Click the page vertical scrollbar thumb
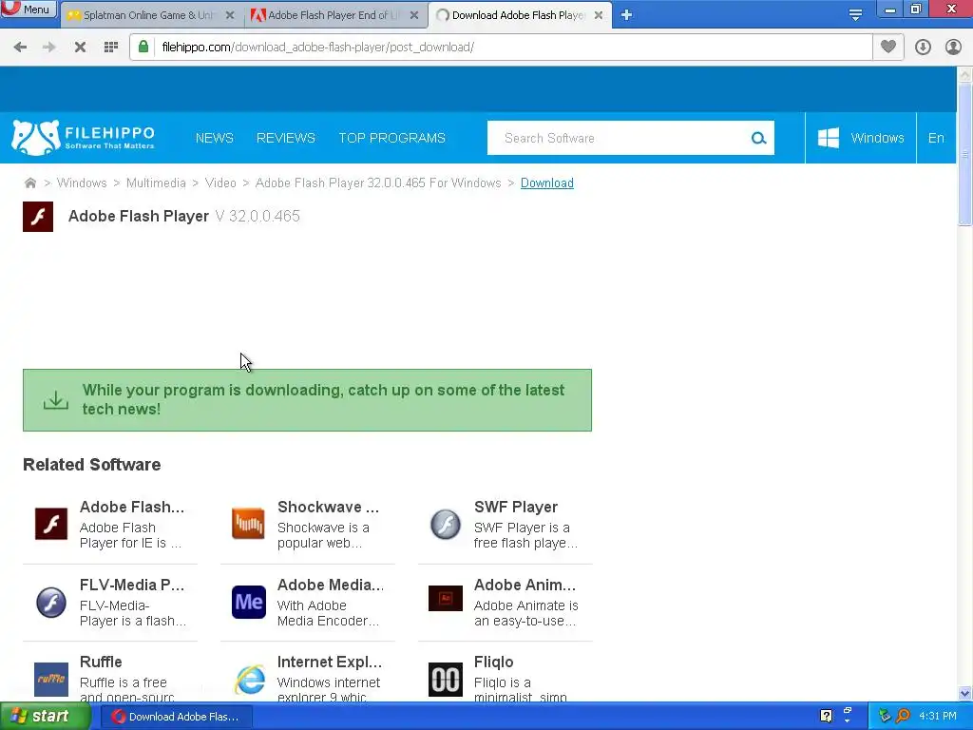 (965, 154)
